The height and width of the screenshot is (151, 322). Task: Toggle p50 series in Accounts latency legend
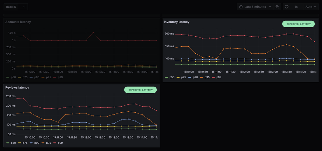[x=11, y=77]
